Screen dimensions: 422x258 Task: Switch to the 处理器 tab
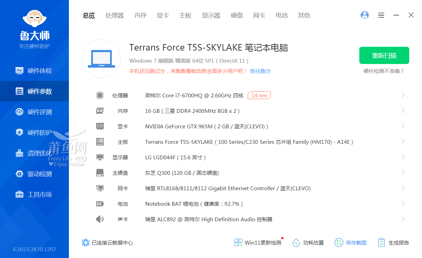point(114,15)
